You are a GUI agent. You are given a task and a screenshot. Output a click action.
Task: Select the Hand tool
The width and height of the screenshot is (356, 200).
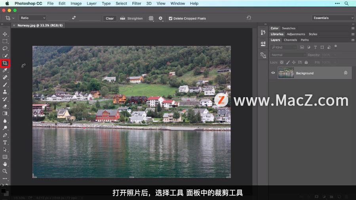point(5,164)
